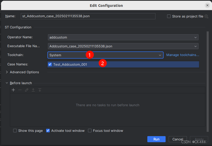Click the remove task minus icon

click(x=20, y=90)
